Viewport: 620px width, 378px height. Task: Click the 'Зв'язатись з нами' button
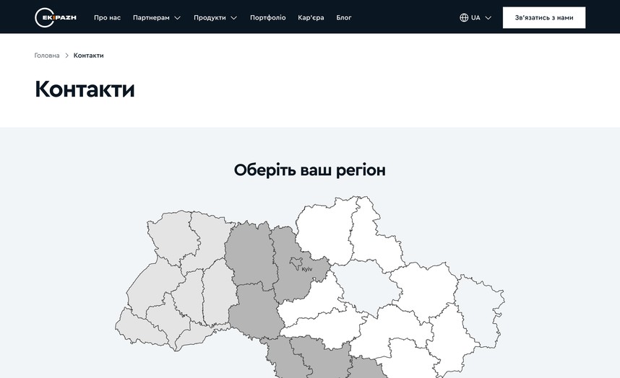click(x=544, y=18)
